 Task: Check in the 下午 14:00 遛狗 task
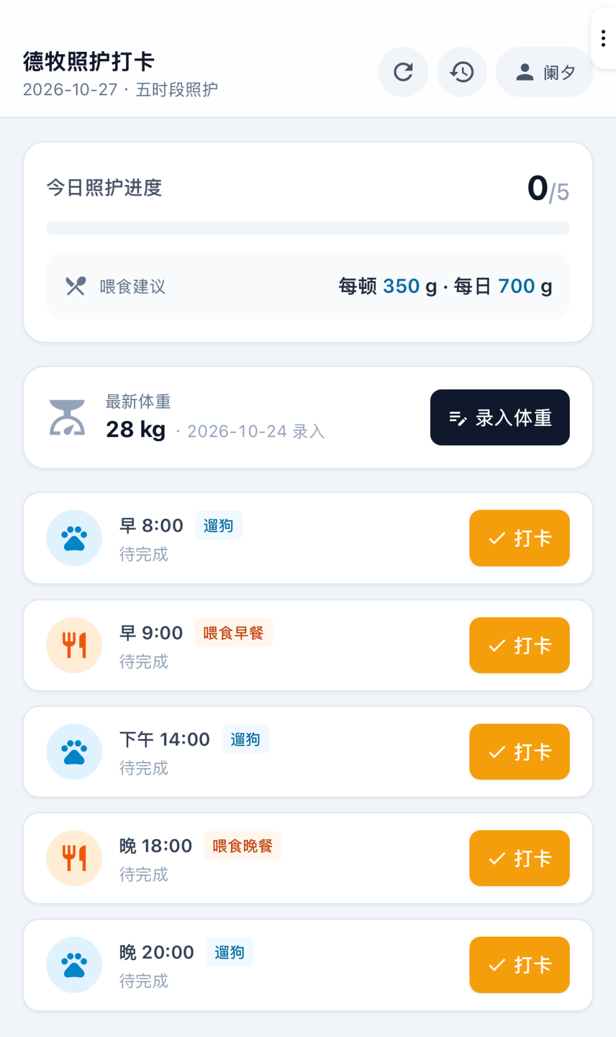pyautogui.click(x=520, y=752)
